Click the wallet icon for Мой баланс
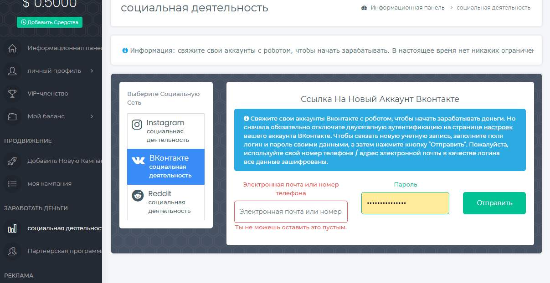The image size is (550, 283). (x=12, y=116)
